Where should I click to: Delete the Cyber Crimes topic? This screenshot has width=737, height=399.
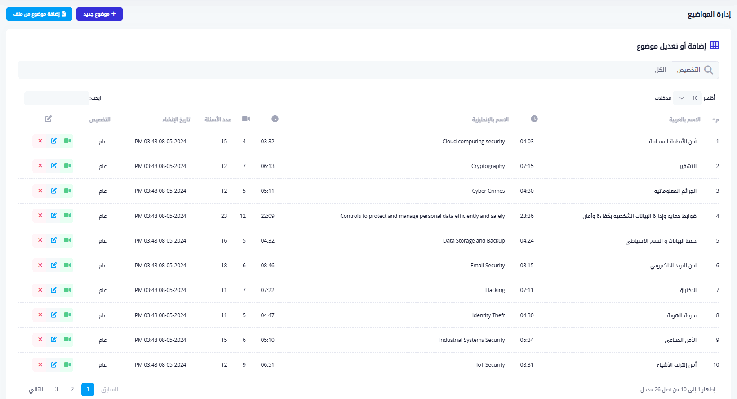(x=40, y=191)
